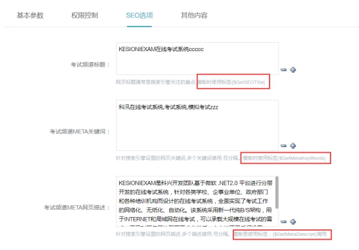The width and height of the screenshot is (359, 250).
Task: Click the 考试频道标题 field label
Action: click(90, 65)
